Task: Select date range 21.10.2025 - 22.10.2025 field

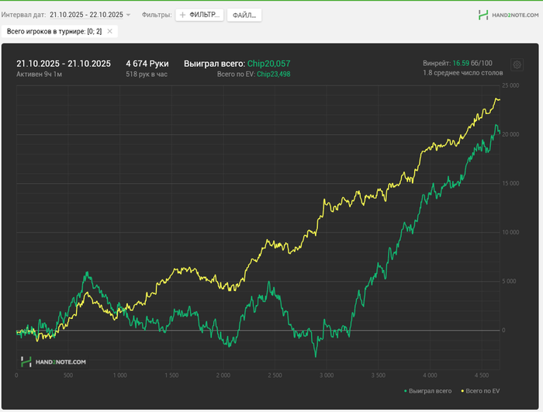Action: 86,15
